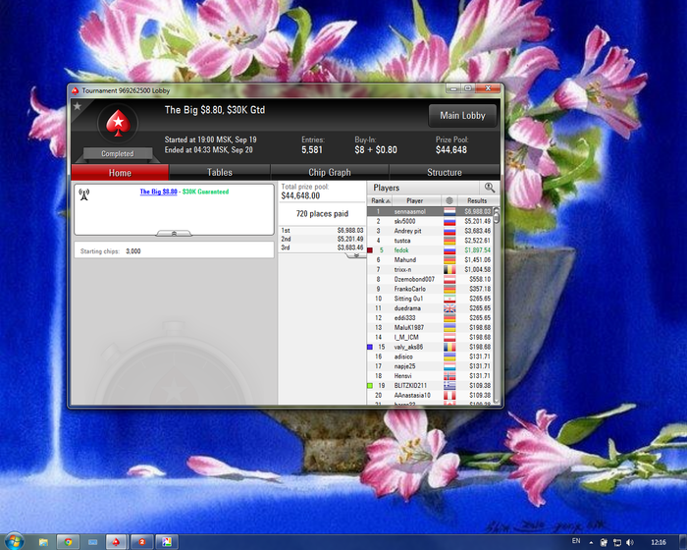This screenshot has width=687, height=550.
Task: Expand the payout list below 3rd place
Action: 356,254
